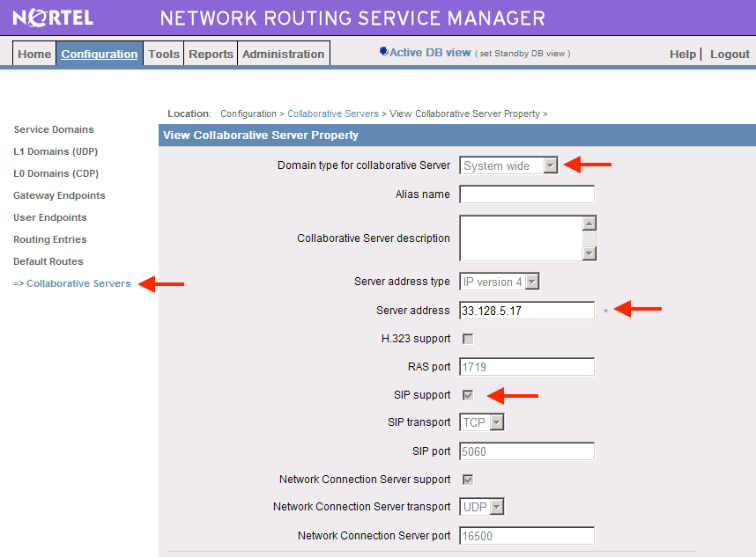Go to L0 Domains (CDP)
756x557 pixels.
tap(56, 173)
